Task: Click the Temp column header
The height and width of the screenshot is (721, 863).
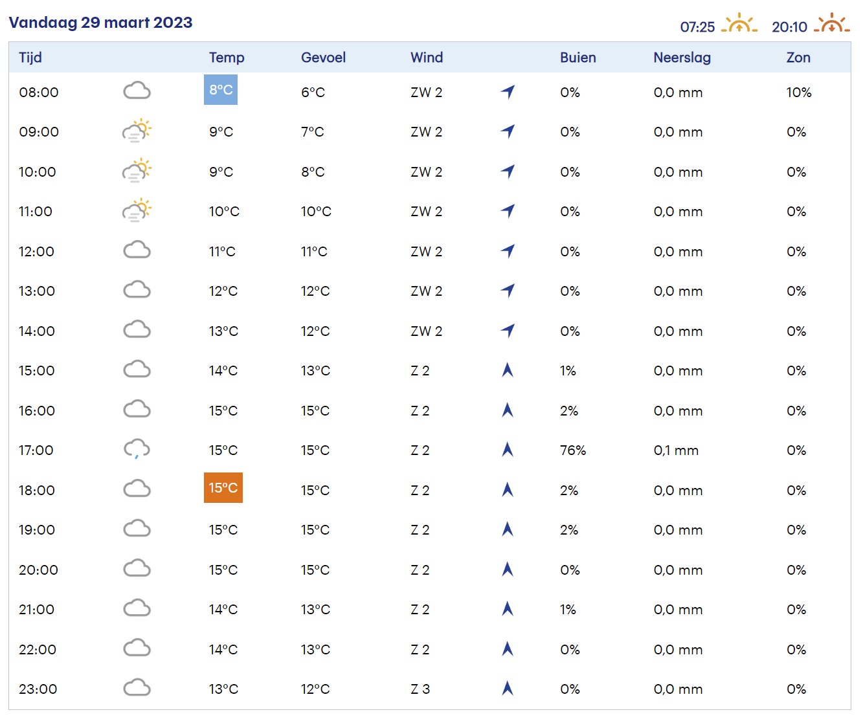Action: (x=227, y=58)
